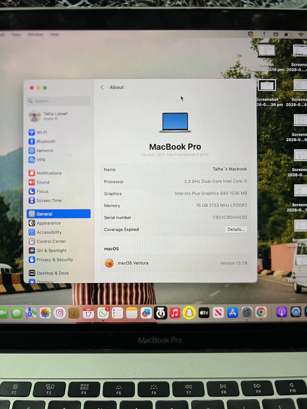Click the Talha`s Macbook name value
The image size is (307, 409).
pyautogui.click(x=230, y=169)
